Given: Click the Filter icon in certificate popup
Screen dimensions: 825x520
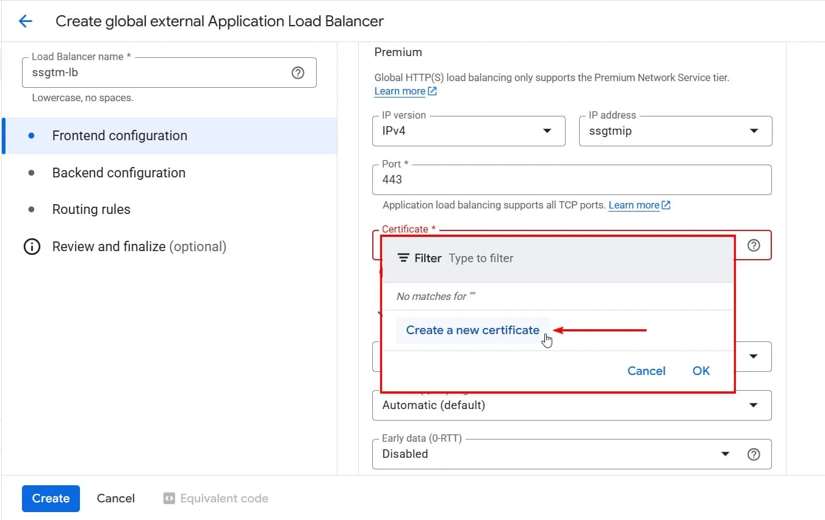Looking at the screenshot, I should click(x=403, y=258).
